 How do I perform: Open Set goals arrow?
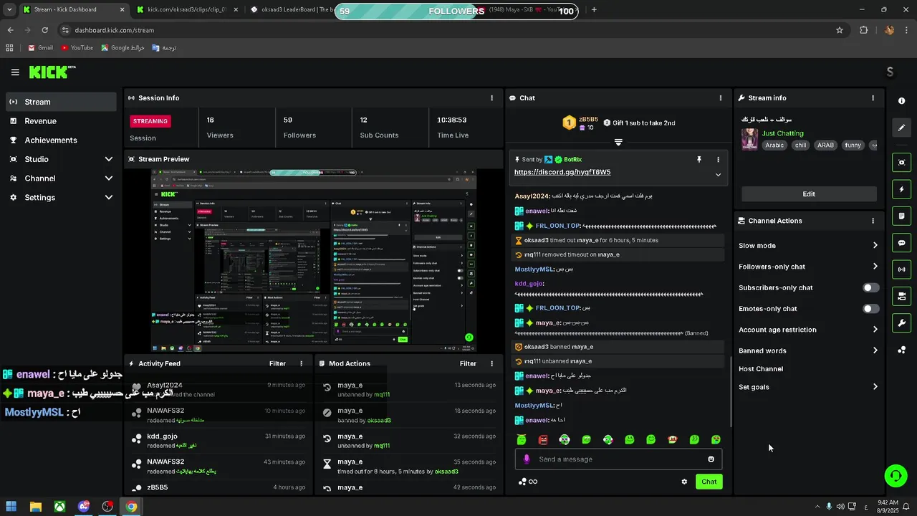pyautogui.click(x=875, y=387)
